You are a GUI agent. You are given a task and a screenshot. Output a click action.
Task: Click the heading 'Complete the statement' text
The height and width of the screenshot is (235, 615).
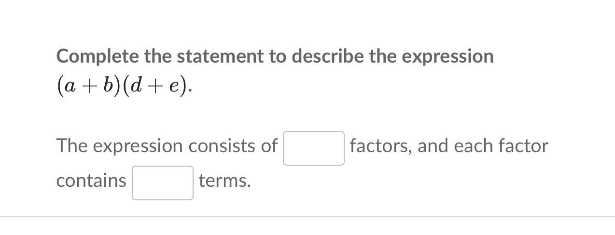pyautogui.click(x=275, y=56)
